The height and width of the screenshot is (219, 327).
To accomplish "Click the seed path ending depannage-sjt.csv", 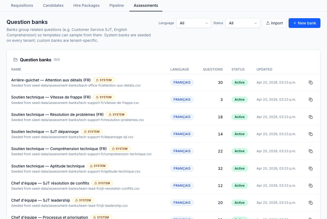I will pyautogui.click(x=72, y=137).
